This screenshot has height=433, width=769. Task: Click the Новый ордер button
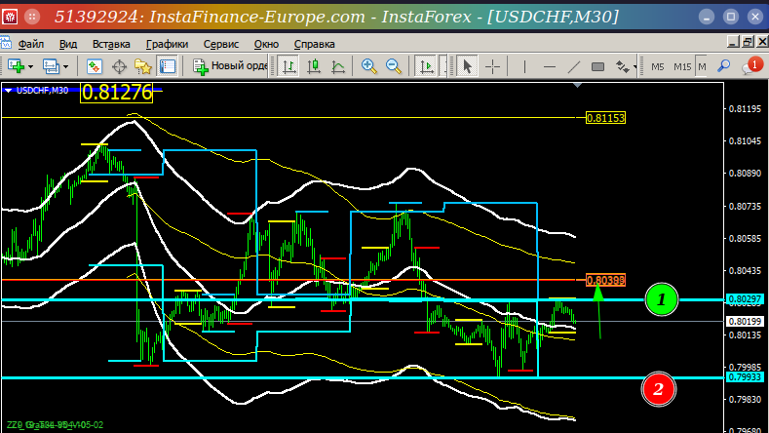pyautogui.click(x=230, y=65)
